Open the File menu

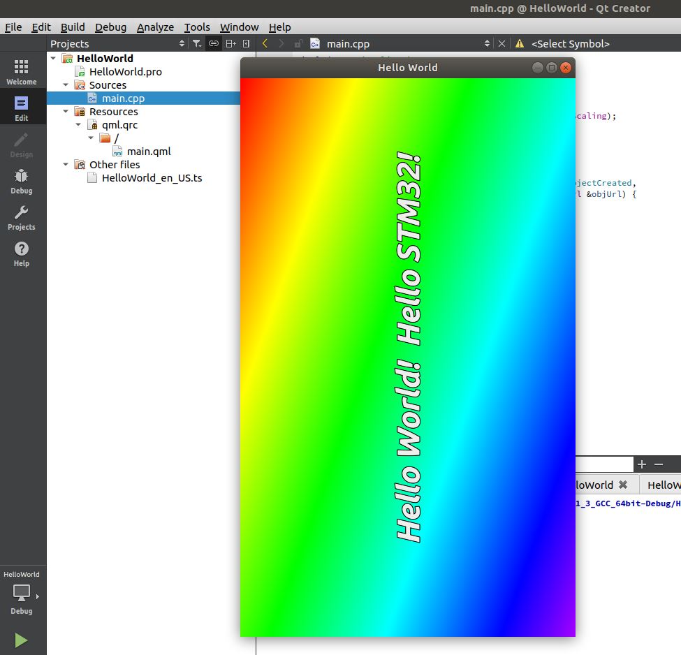tap(13, 27)
